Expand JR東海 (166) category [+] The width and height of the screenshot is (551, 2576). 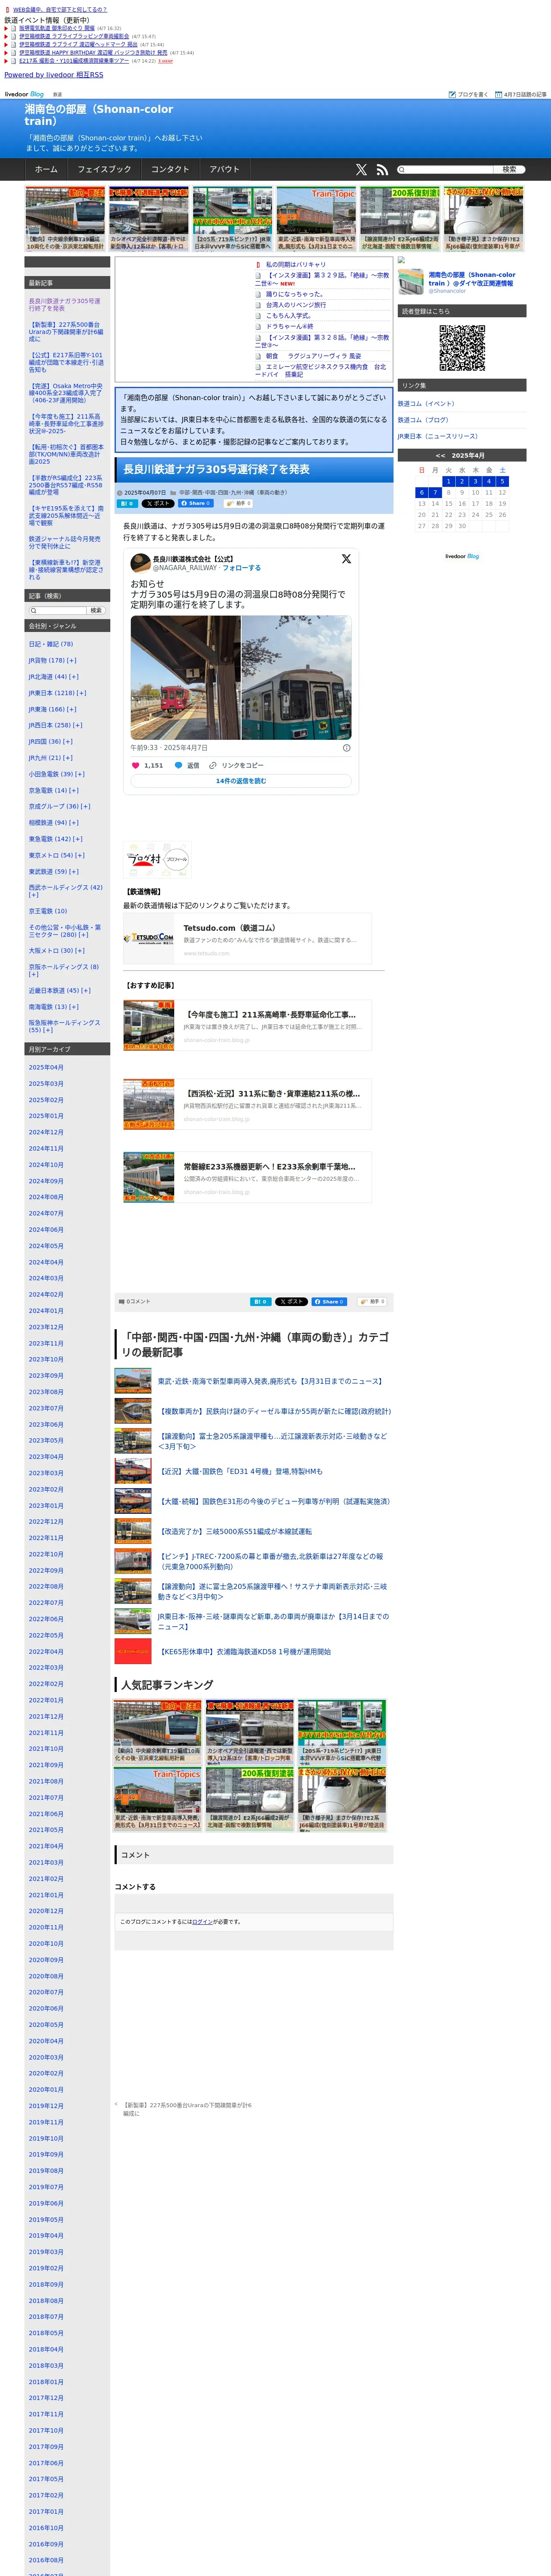coord(73,709)
